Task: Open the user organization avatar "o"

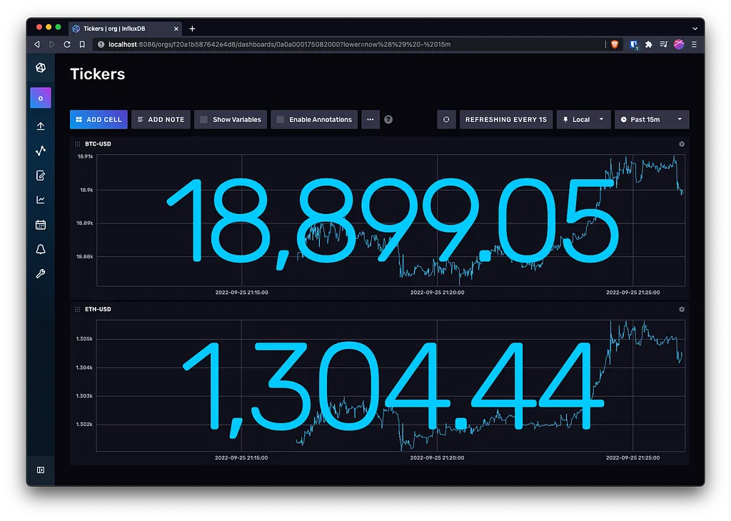Action: (x=41, y=98)
